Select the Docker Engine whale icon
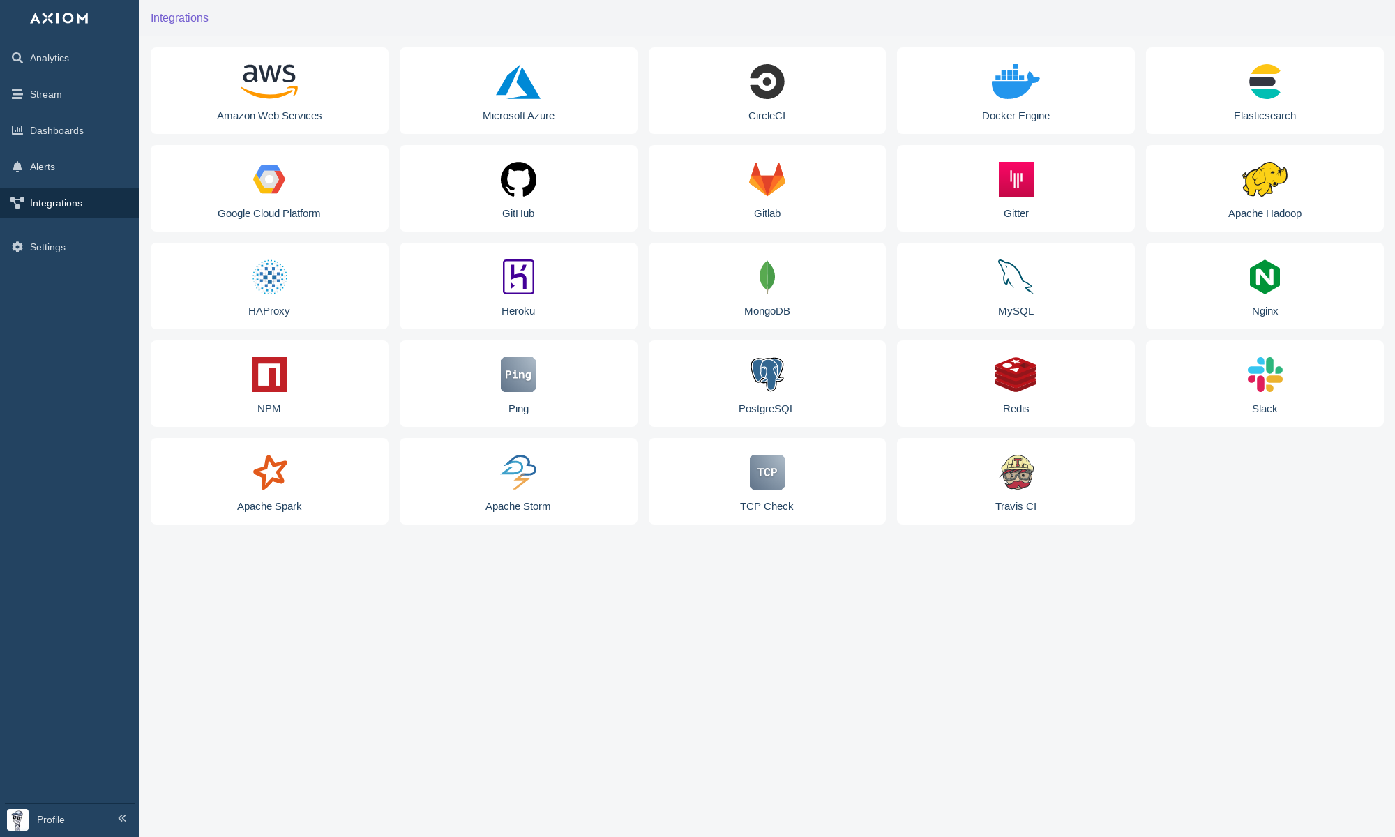Viewport: 1395px width, 837px height. [1016, 82]
